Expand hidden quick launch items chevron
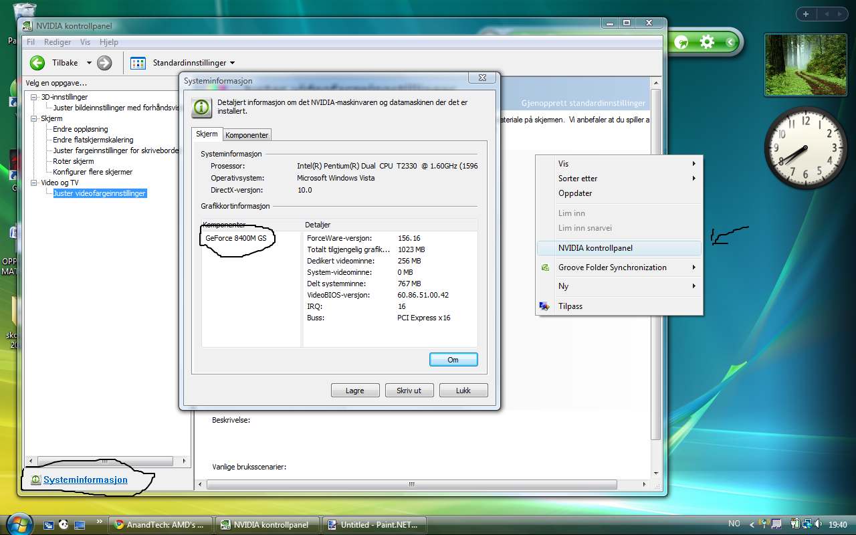The height and width of the screenshot is (535, 856). click(100, 521)
